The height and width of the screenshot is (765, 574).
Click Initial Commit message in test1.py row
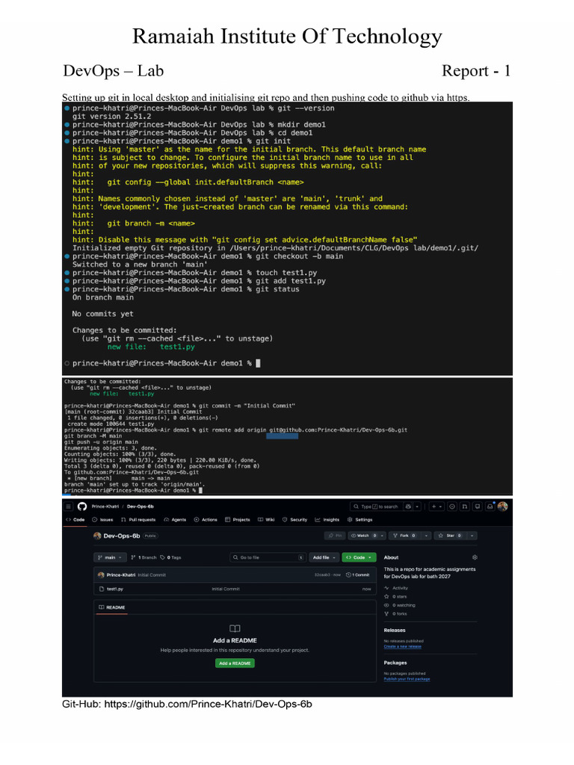pyautogui.click(x=226, y=589)
